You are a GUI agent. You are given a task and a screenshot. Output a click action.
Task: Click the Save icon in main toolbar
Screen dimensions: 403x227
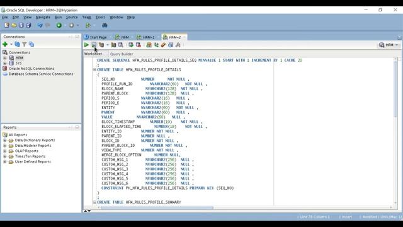21,25
